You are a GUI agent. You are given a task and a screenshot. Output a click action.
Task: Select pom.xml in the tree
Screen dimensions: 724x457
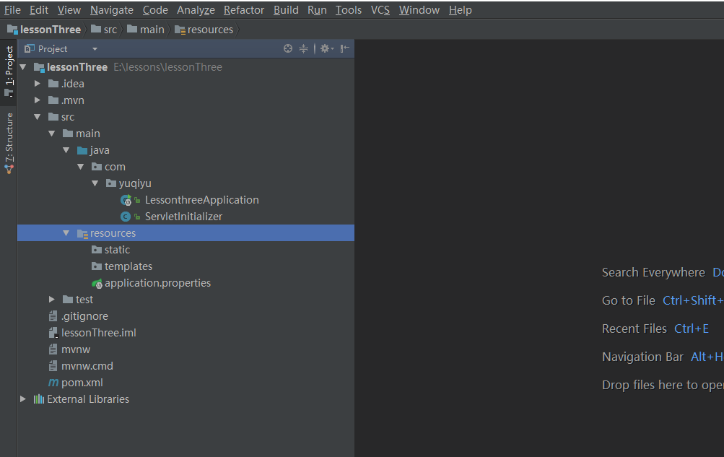82,383
